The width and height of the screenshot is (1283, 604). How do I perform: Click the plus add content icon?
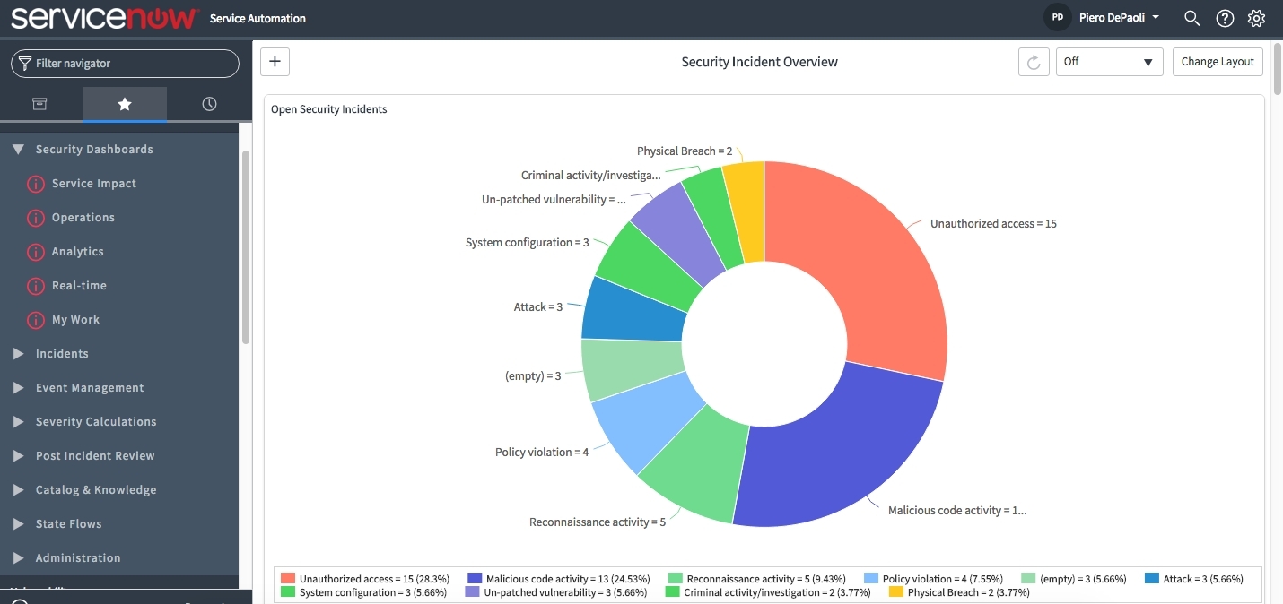coord(275,62)
